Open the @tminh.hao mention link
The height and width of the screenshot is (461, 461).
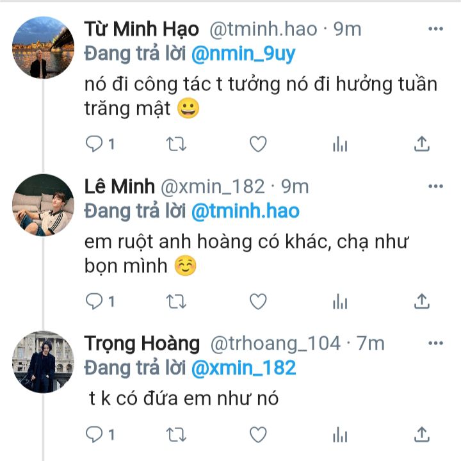[x=245, y=211]
